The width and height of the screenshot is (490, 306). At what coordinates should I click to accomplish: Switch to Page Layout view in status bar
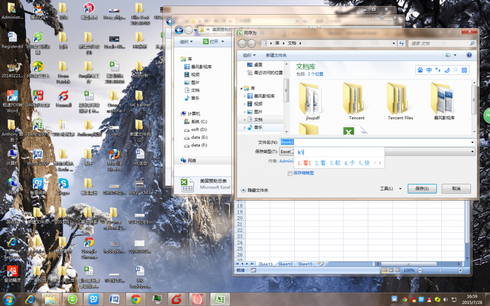tap(392, 270)
